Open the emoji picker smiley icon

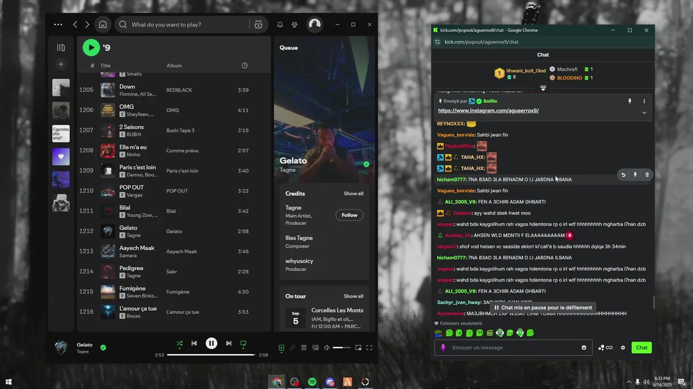click(x=584, y=347)
